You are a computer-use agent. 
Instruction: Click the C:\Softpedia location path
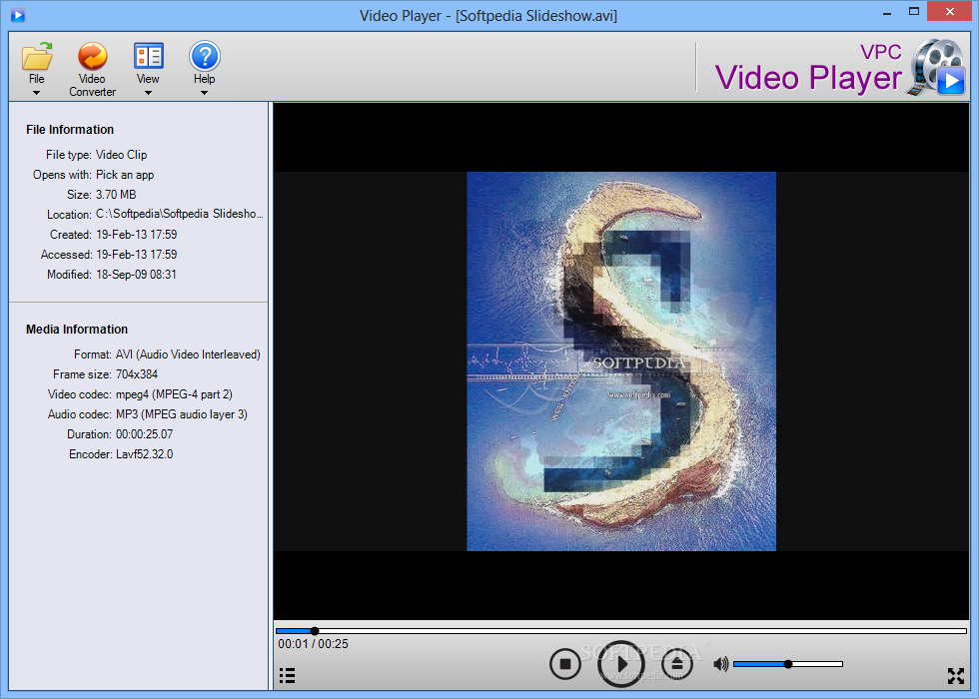179,214
